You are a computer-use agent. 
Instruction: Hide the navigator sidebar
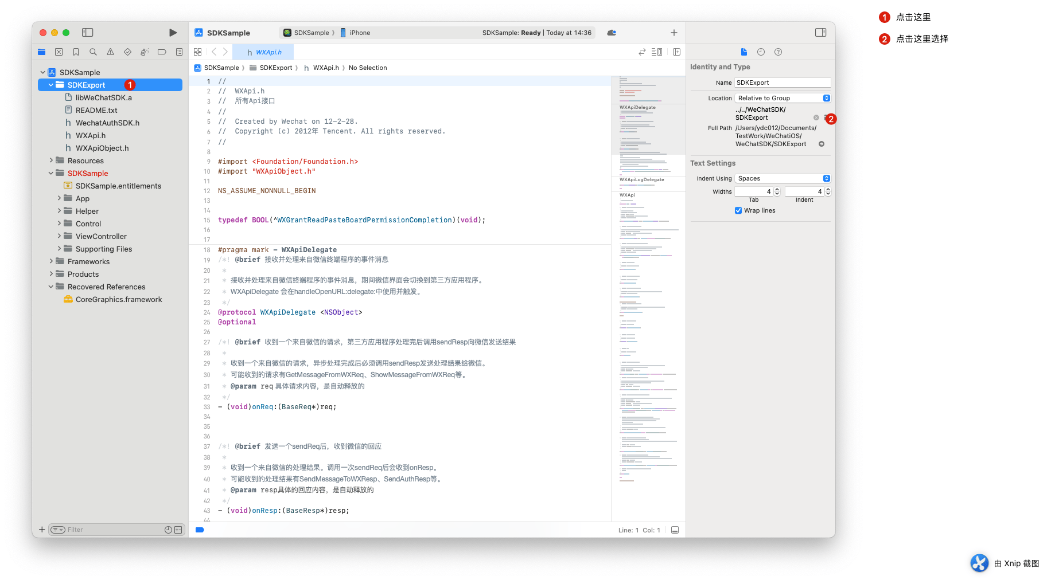click(x=88, y=33)
